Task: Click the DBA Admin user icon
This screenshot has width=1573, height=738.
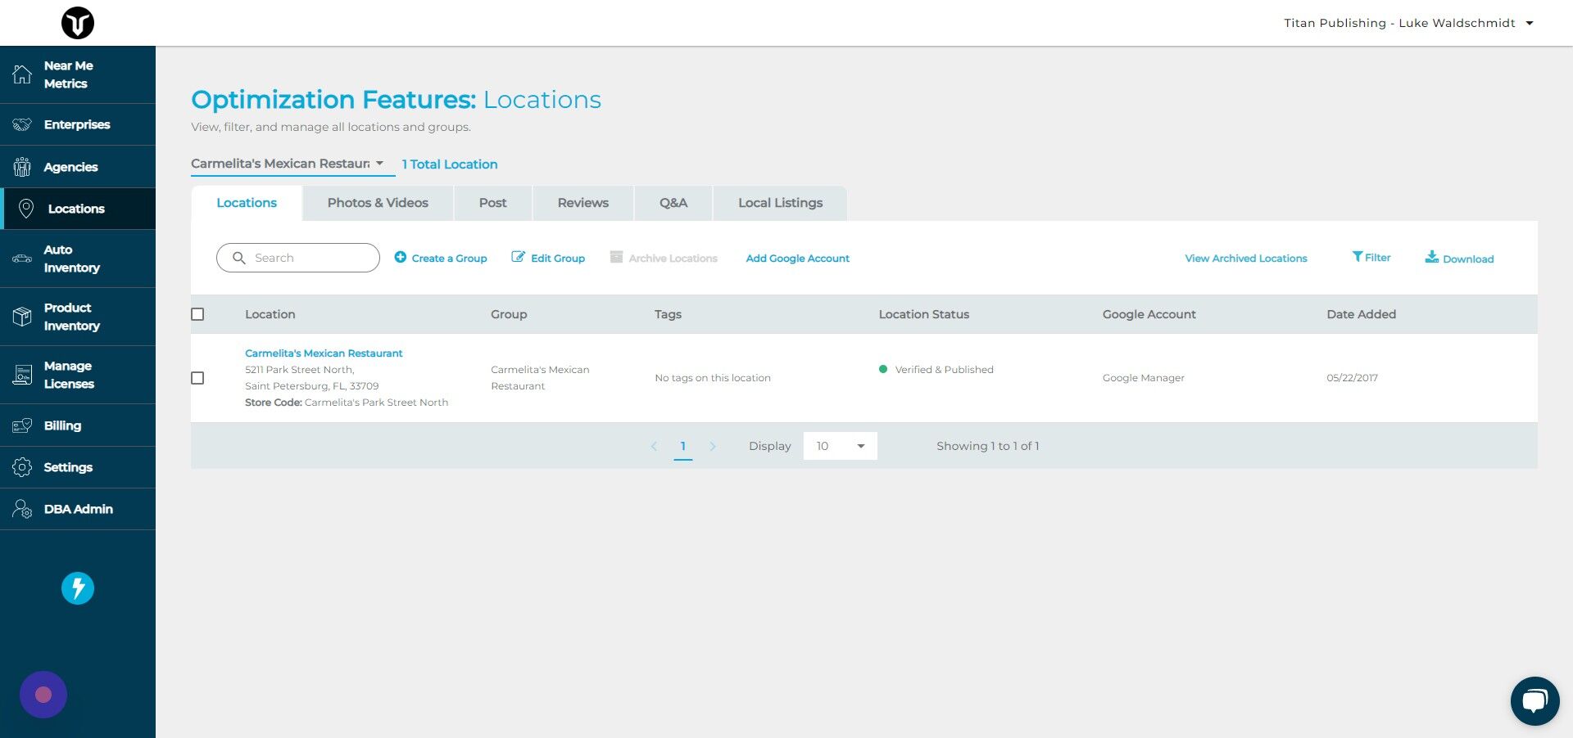Action: [x=22, y=509]
